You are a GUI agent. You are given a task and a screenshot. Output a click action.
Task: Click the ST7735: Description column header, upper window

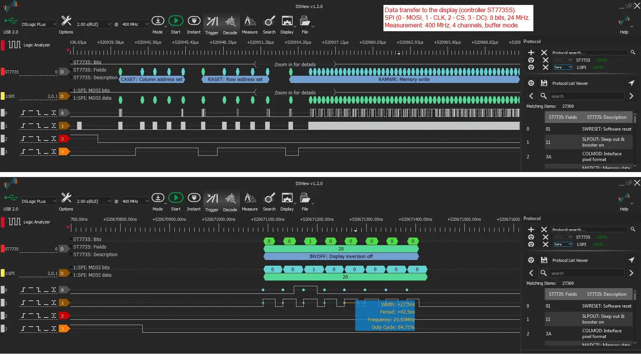point(607,117)
